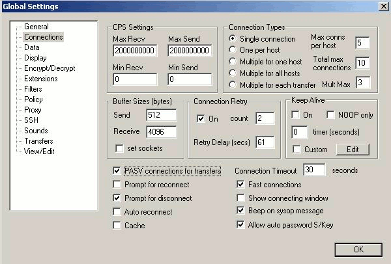The height and width of the screenshot is (264, 391).
Task: Disable PASV connections for transfers
Action: click(117, 171)
